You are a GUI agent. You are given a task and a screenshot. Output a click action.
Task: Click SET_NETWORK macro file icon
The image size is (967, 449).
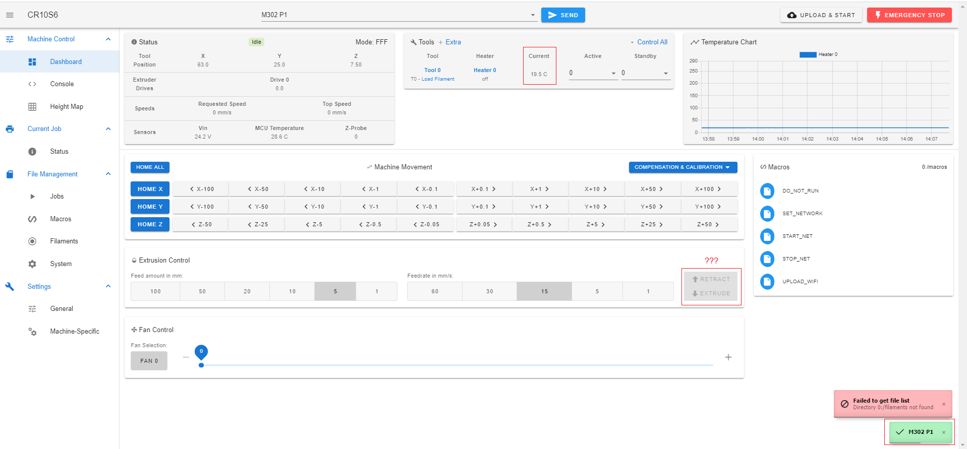click(767, 214)
